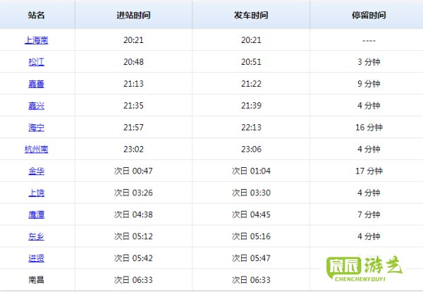Select the 停留时间 column header
This screenshot has height=292, width=423.
[x=368, y=15]
